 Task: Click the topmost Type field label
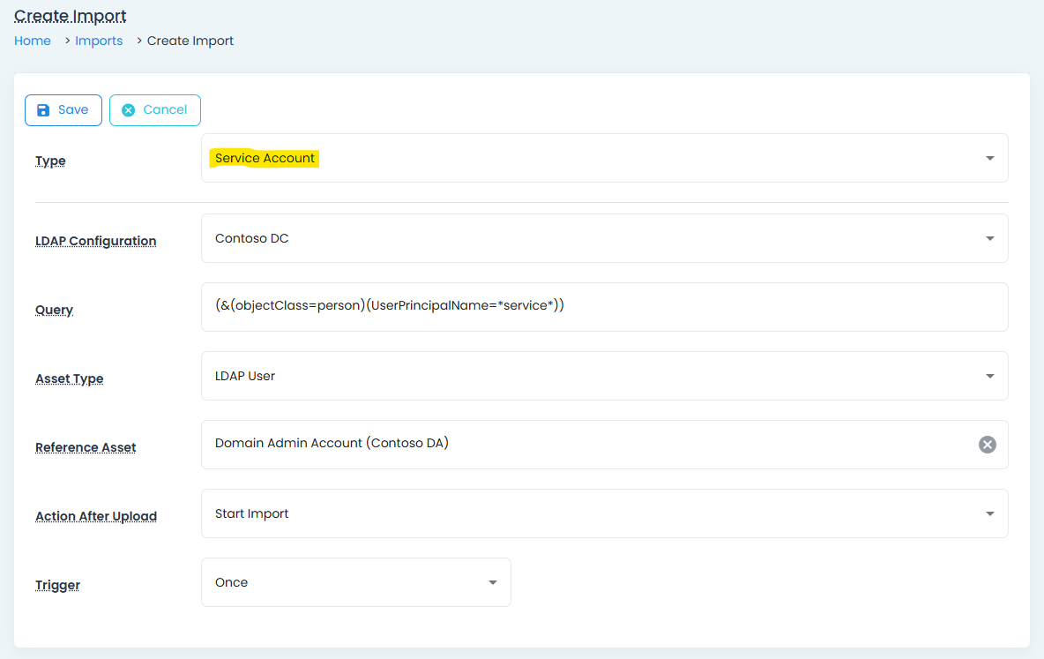[x=50, y=161]
